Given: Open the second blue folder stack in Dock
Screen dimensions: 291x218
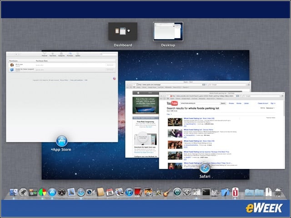Looking at the screenshot, I should (x=259, y=193).
